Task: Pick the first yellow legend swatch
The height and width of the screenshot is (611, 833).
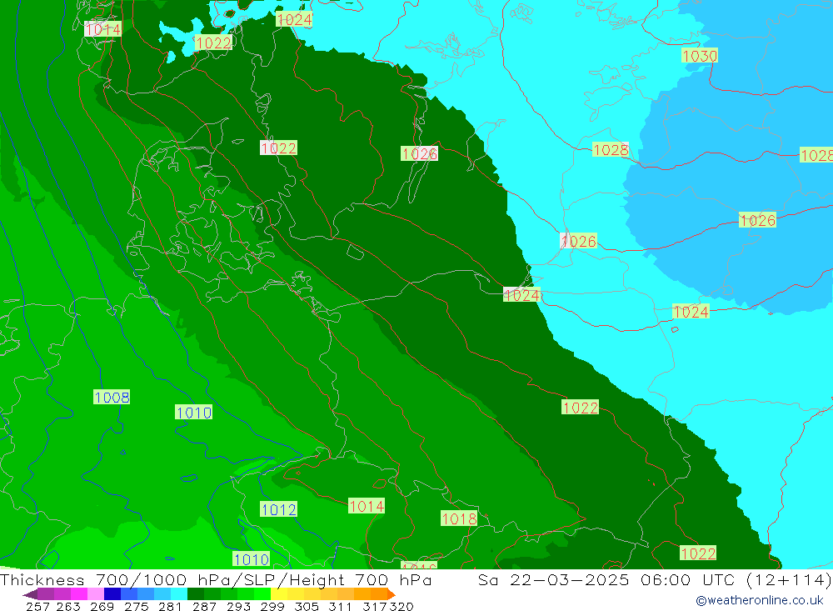Action: (279, 594)
